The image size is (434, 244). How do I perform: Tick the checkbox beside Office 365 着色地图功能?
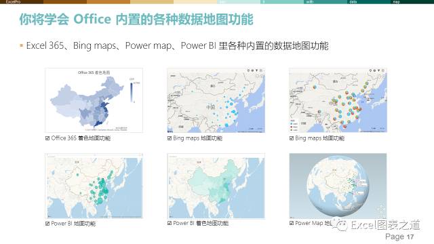click(x=47, y=138)
